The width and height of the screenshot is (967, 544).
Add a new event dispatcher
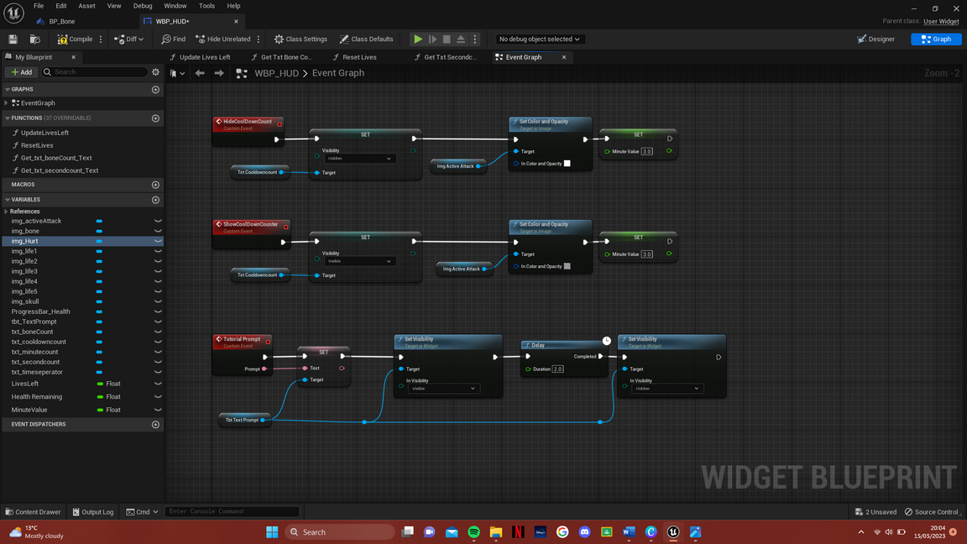coord(155,424)
